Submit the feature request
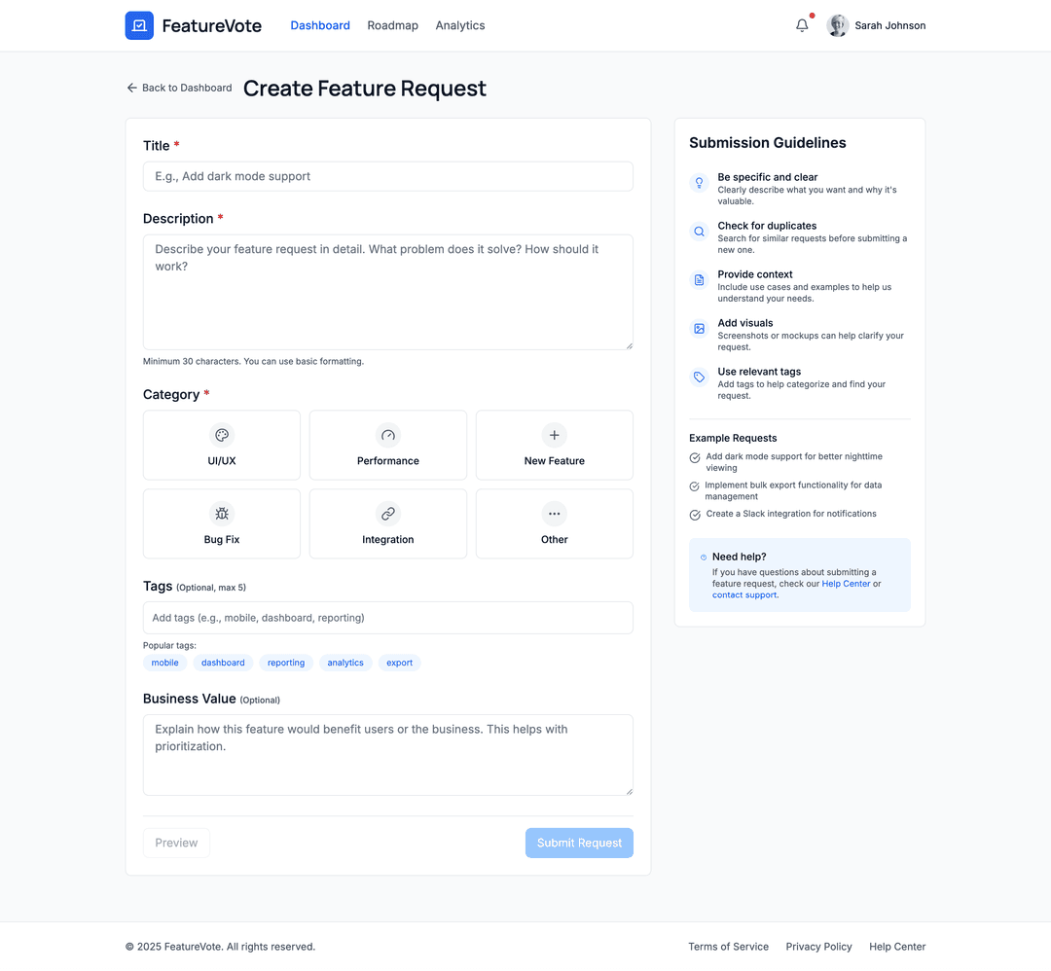 [x=579, y=843]
